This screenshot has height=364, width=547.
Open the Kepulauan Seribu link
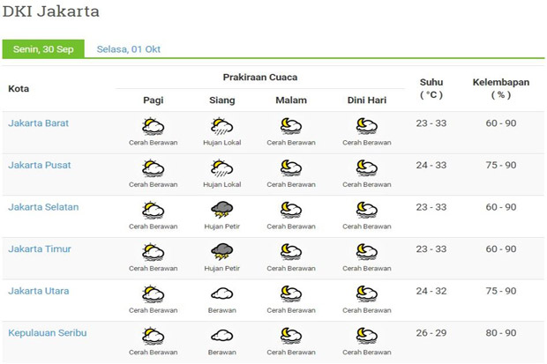[x=48, y=332]
